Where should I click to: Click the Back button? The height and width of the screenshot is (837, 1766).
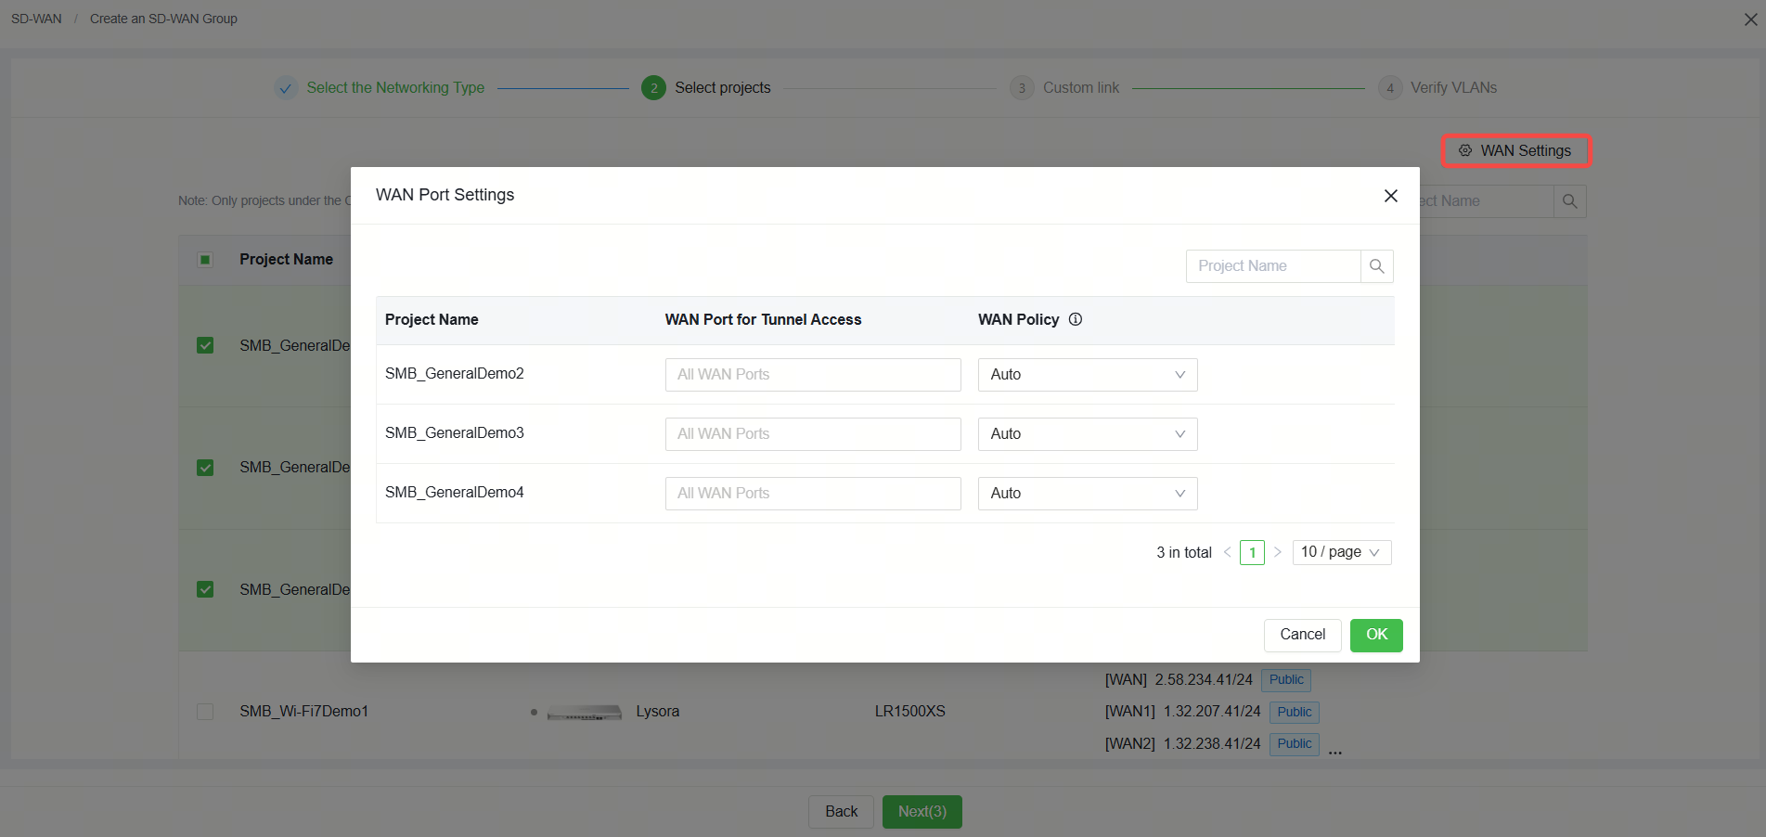pos(841,812)
